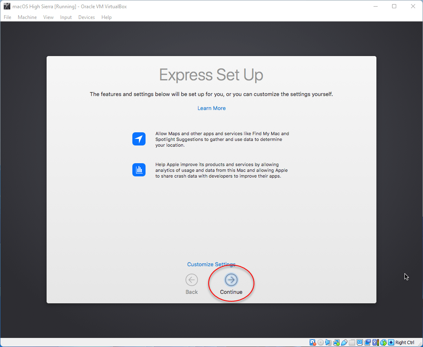Open the Input menu
This screenshot has height=347, width=423.
click(x=66, y=17)
